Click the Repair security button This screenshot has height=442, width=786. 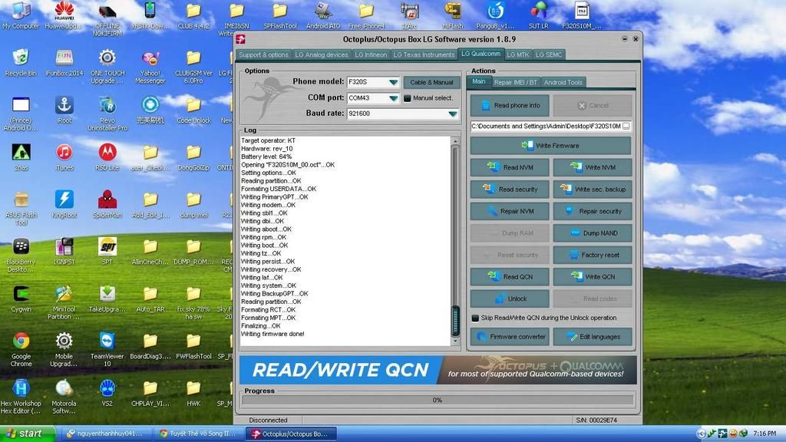coord(593,211)
